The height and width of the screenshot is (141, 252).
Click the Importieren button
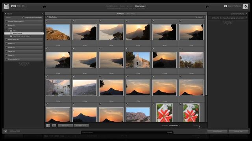[x=217, y=131]
